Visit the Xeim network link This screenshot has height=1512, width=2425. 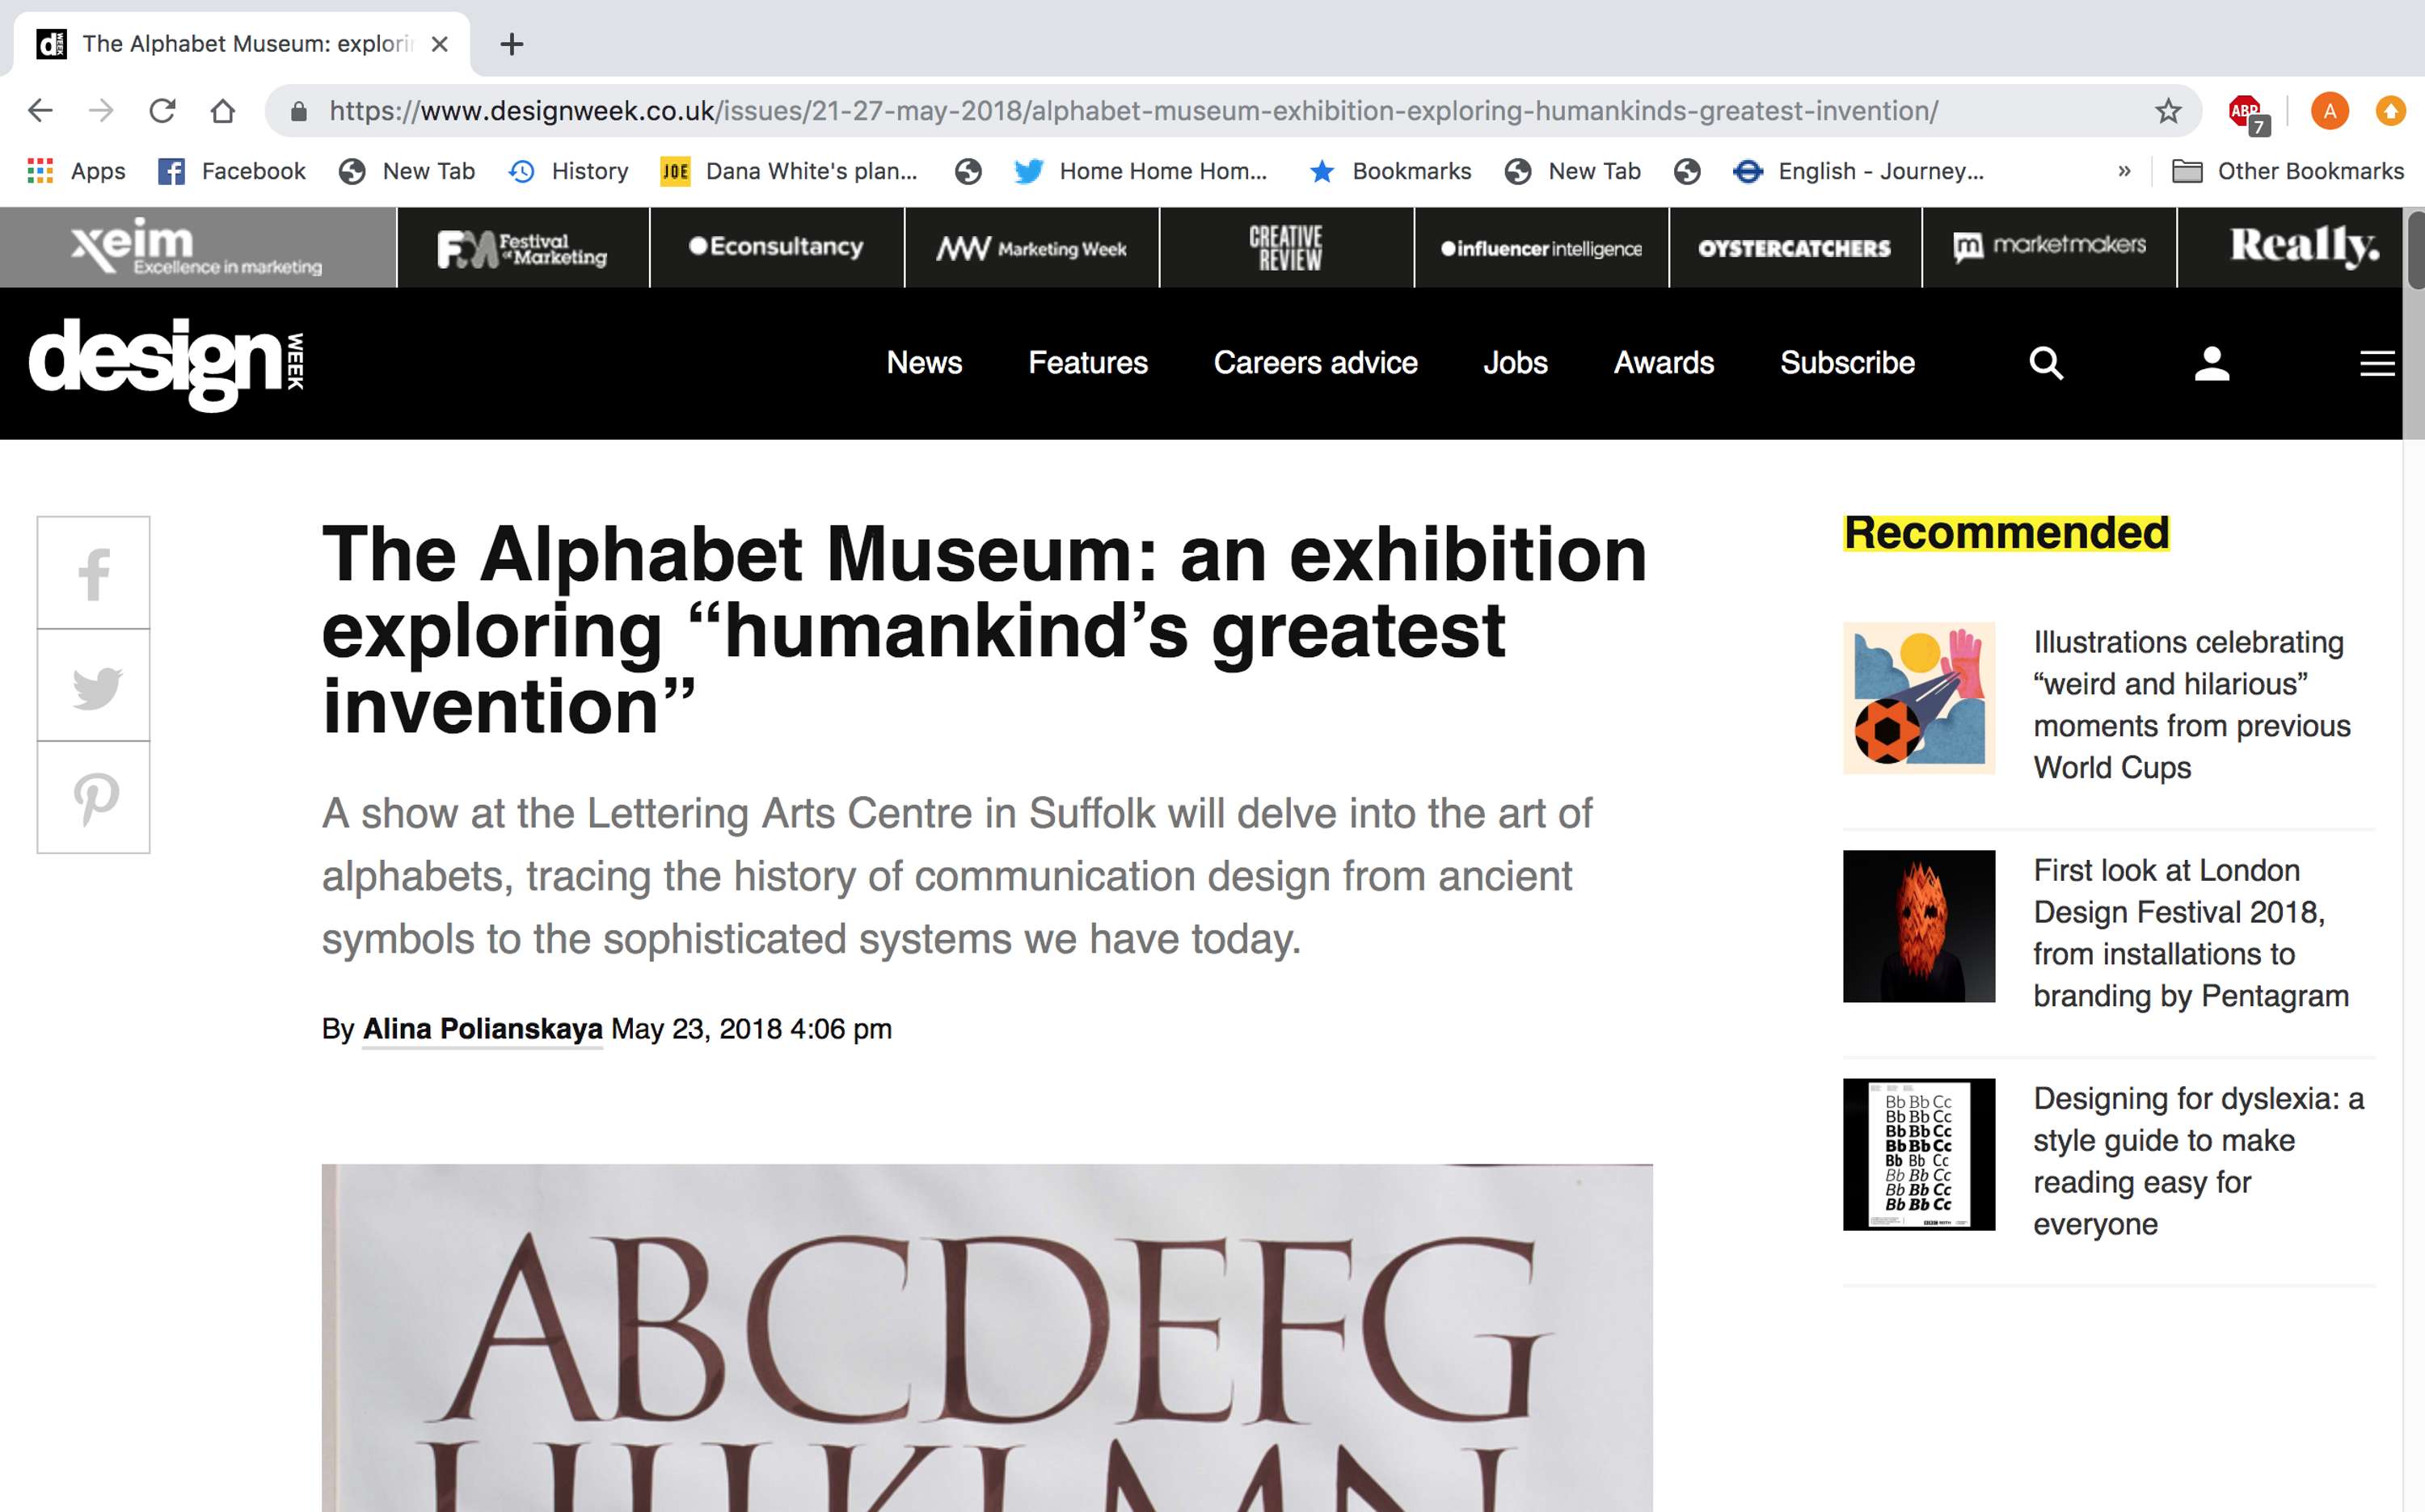click(198, 247)
